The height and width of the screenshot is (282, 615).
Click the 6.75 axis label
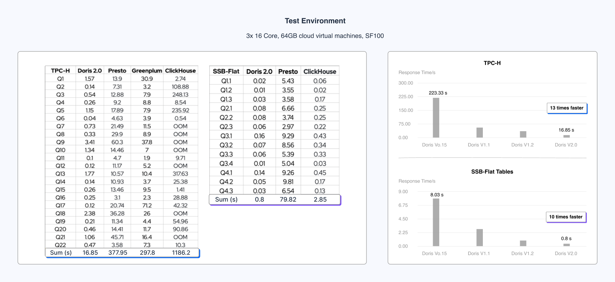[403, 205]
